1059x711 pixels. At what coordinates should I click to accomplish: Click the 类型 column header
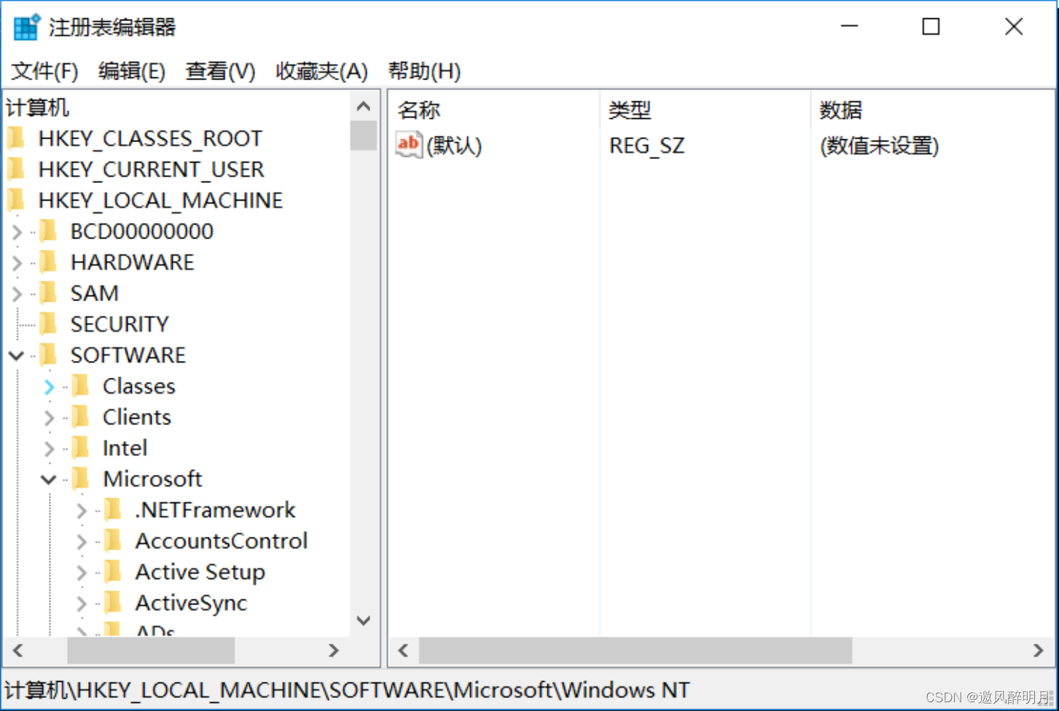coord(630,109)
